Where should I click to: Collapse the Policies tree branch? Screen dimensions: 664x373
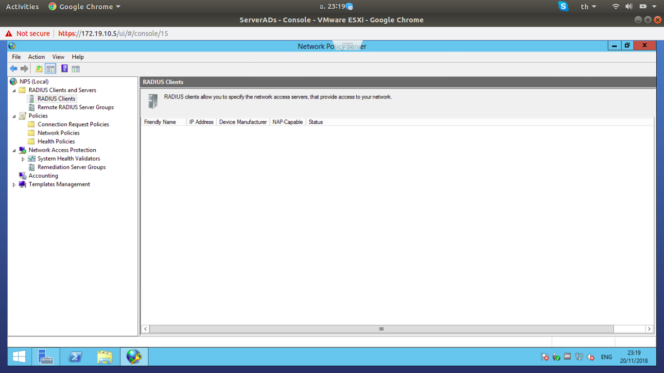point(14,116)
